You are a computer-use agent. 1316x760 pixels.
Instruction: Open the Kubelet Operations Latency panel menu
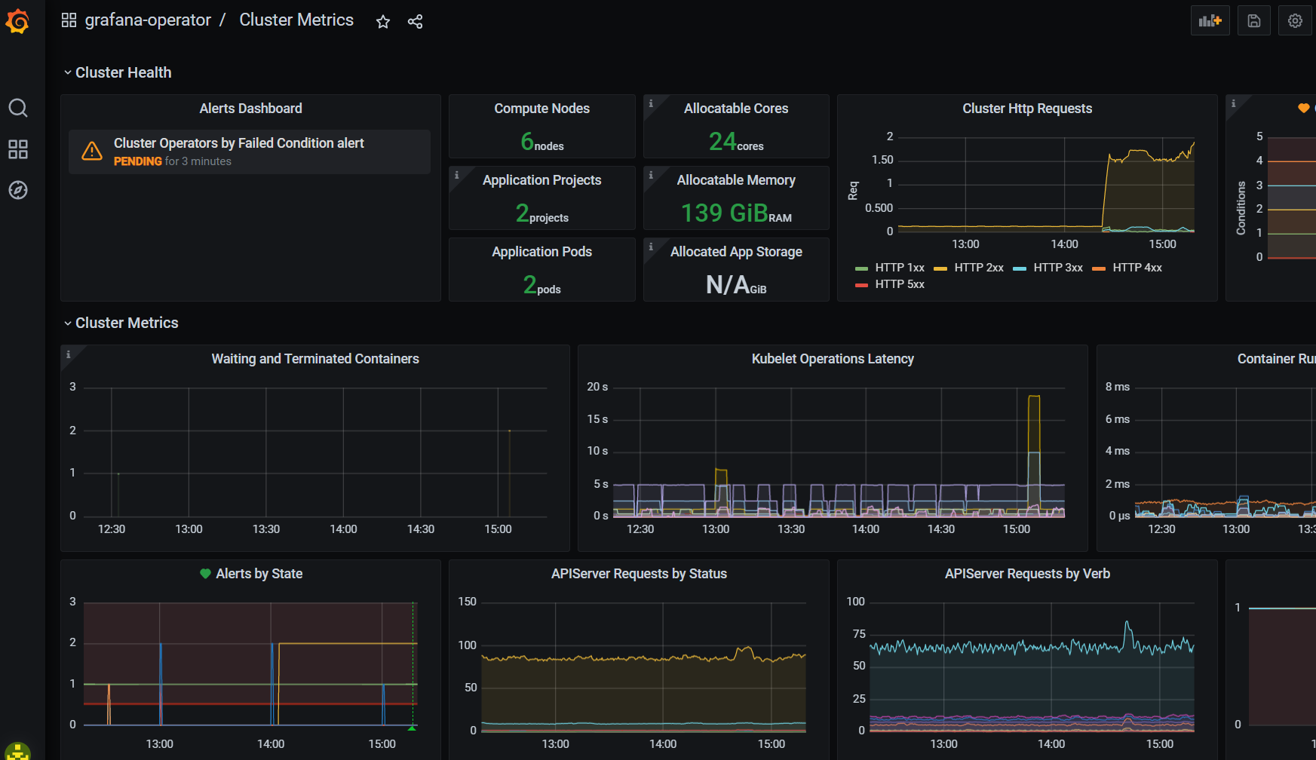point(833,358)
